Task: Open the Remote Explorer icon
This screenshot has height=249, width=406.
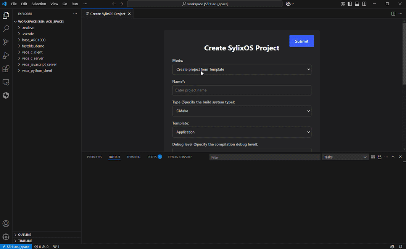Action: pyautogui.click(x=6, y=82)
